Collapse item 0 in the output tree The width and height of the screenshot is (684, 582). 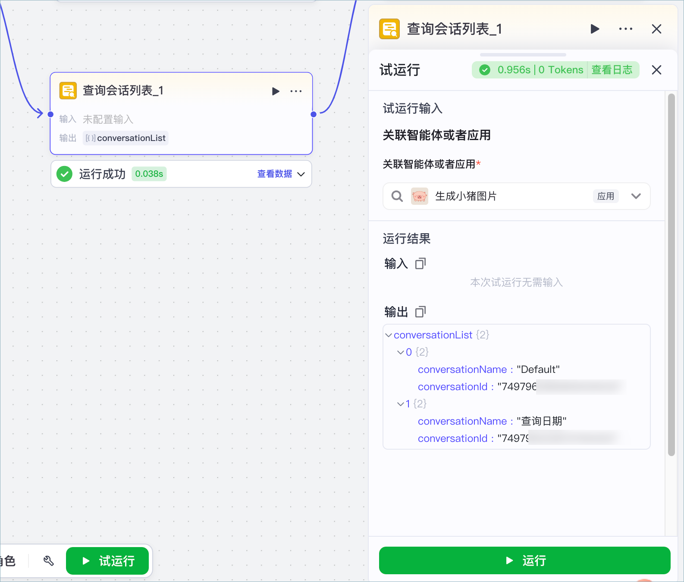click(401, 352)
